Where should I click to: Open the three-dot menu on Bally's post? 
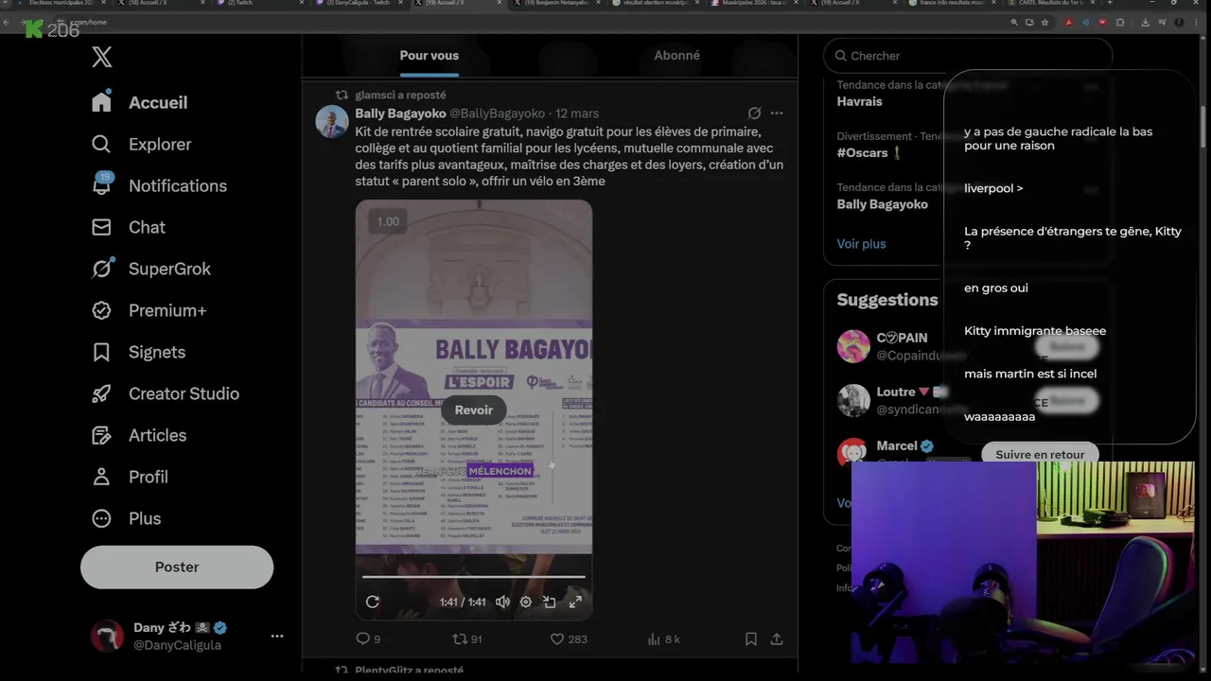tap(777, 113)
